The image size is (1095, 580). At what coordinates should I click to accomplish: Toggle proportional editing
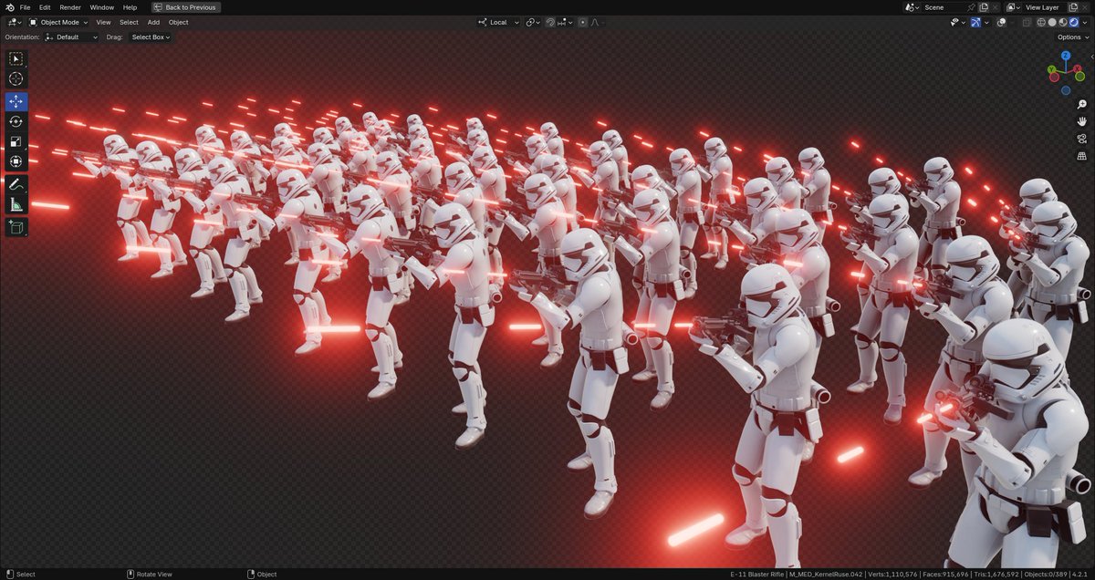pos(582,22)
